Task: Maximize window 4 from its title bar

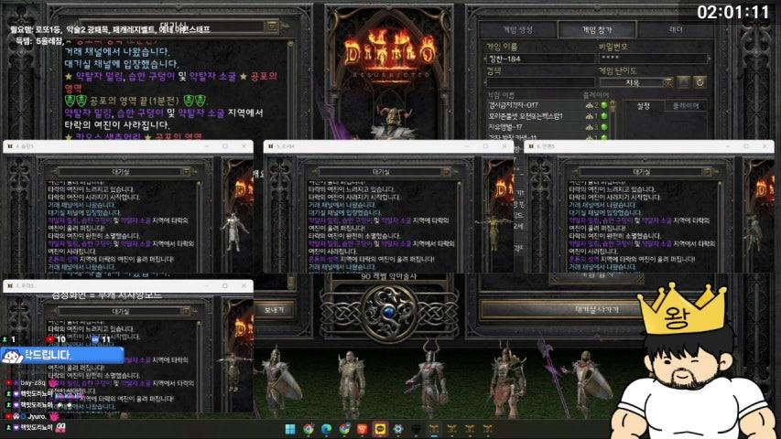Action: [225, 146]
